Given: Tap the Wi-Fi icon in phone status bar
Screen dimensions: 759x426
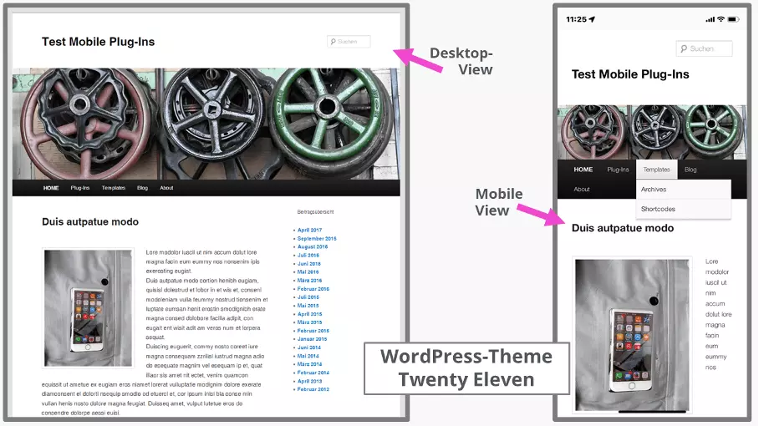Looking at the screenshot, I should point(722,19).
